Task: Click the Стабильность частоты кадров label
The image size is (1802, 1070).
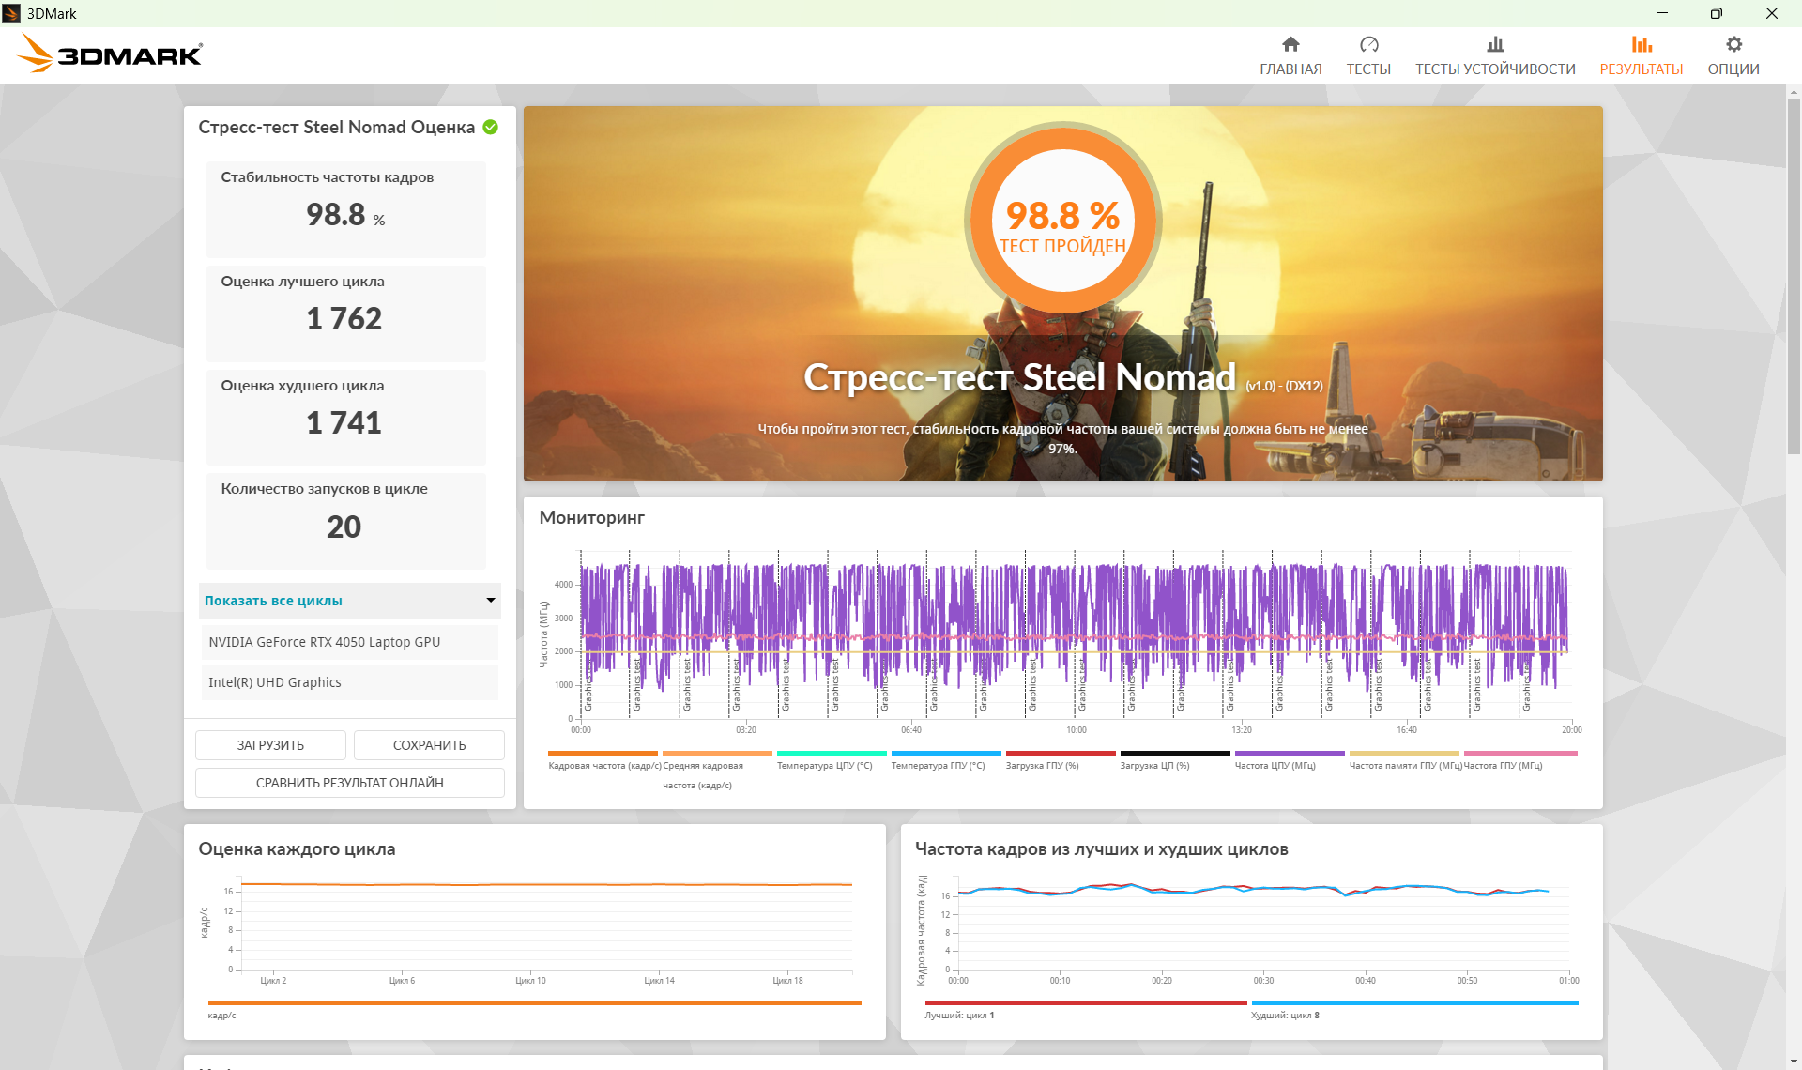Action: [328, 177]
